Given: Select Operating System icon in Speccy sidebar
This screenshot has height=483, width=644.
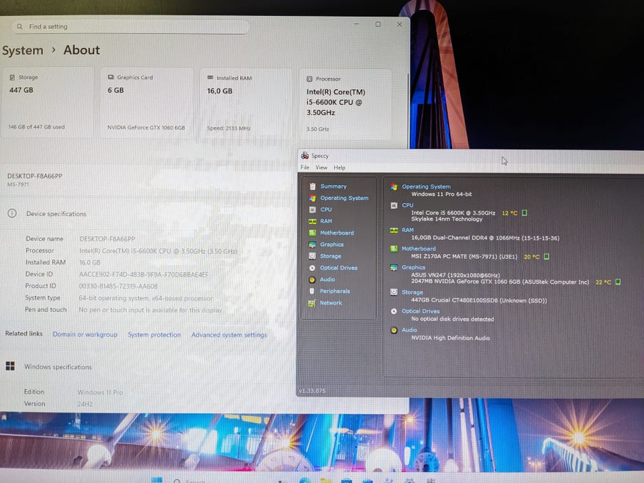Looking at the screenshot, I should [313, 198].
